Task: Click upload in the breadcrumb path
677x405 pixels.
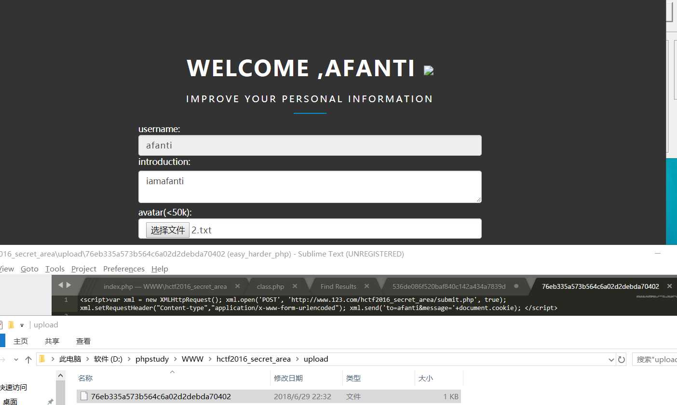Action: tap(316, 359)
